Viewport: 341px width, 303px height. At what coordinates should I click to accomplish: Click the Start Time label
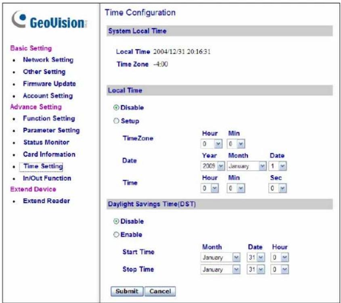click(138, 252)
